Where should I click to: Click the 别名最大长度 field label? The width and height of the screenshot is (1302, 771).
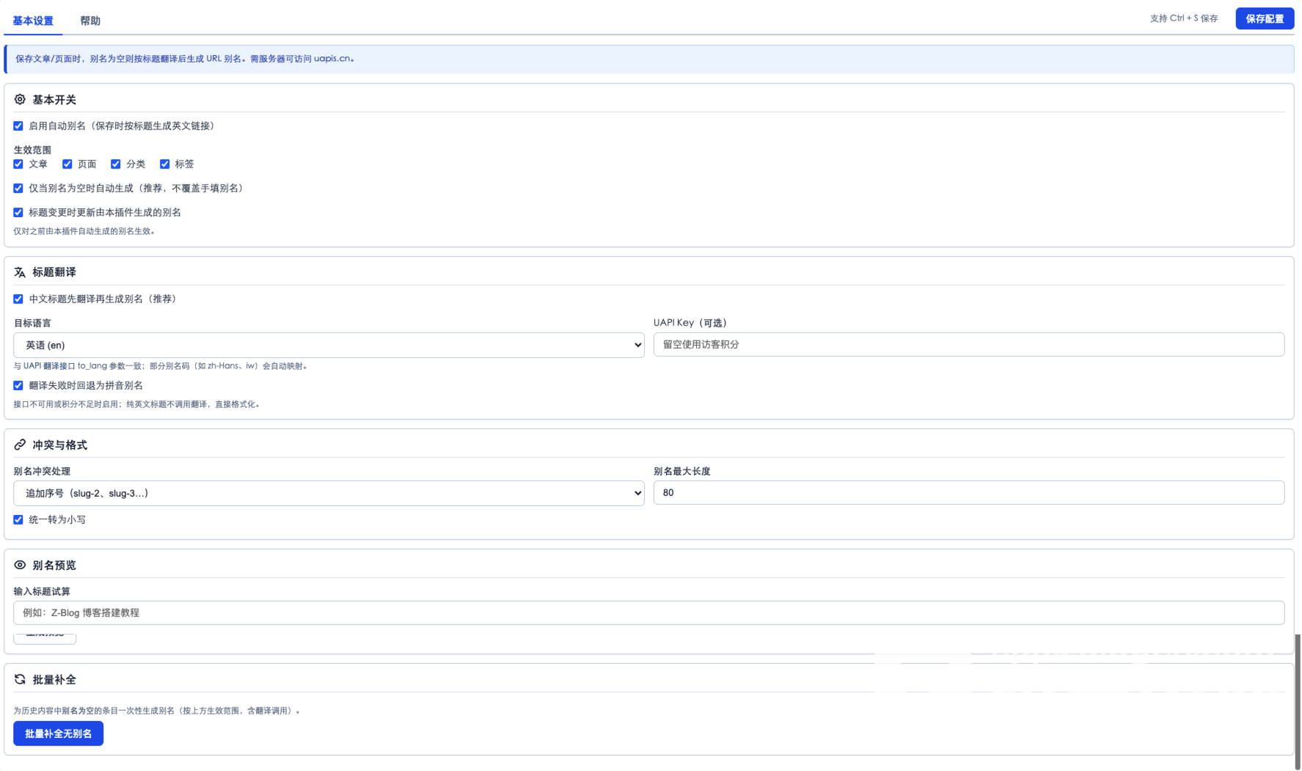pos(682,472)
